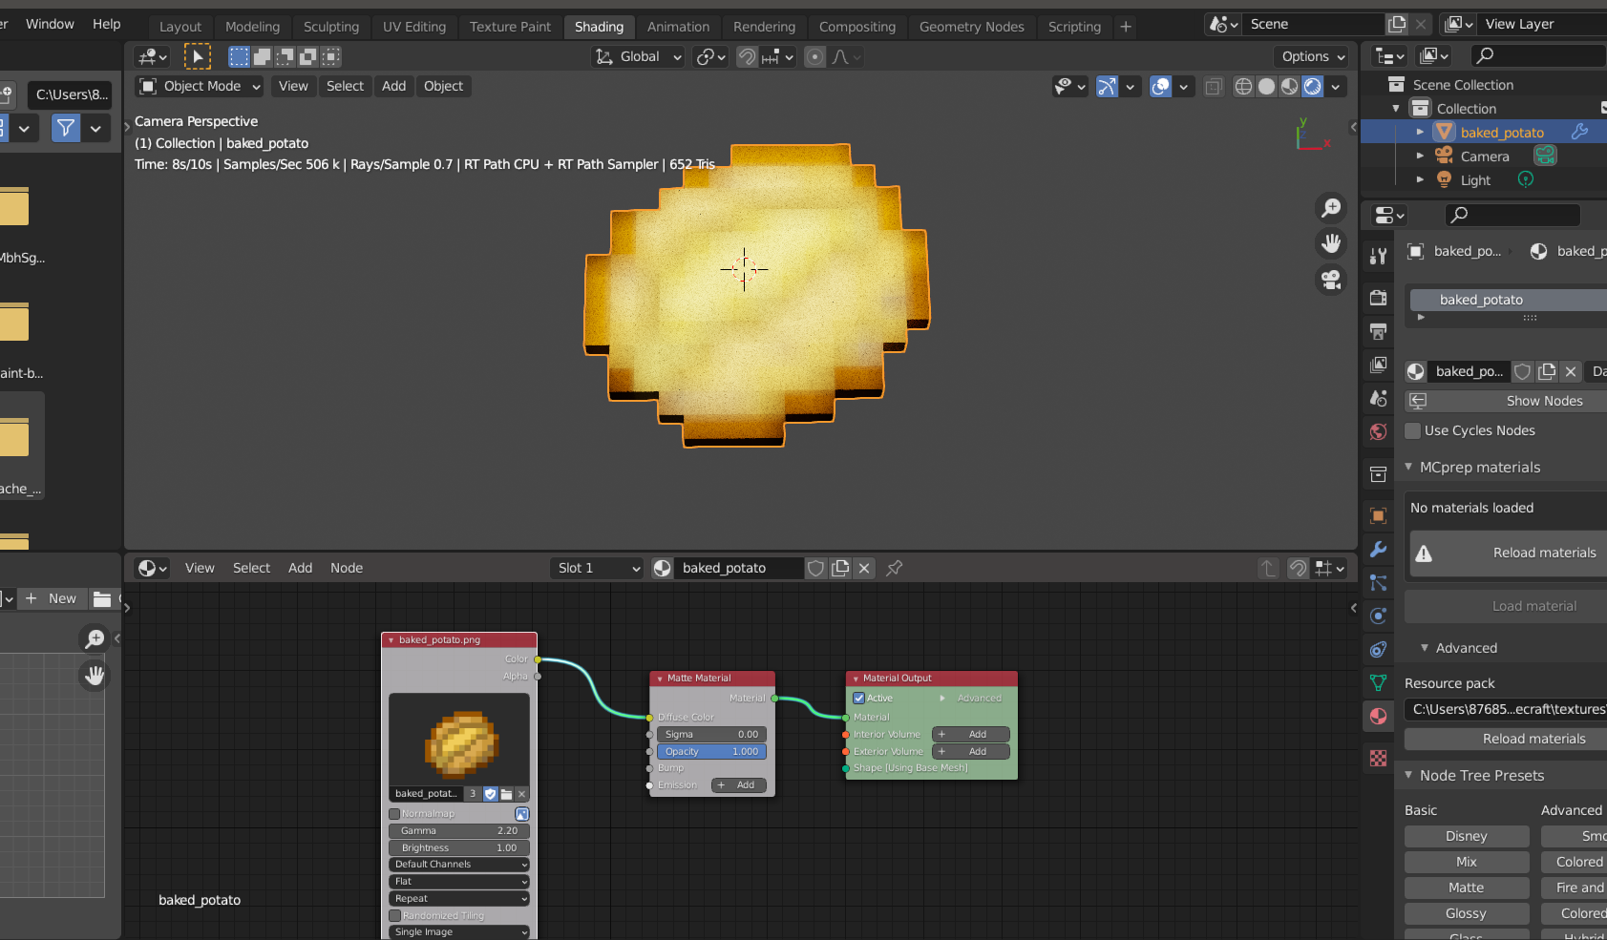The height and width of the screenshot is (940, 1607).
Task: Select the Rendered viewport shading icon
Action: click(1313, 86)
